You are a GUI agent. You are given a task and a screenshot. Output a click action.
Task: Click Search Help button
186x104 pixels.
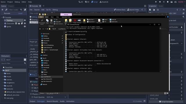coord(133,10)
